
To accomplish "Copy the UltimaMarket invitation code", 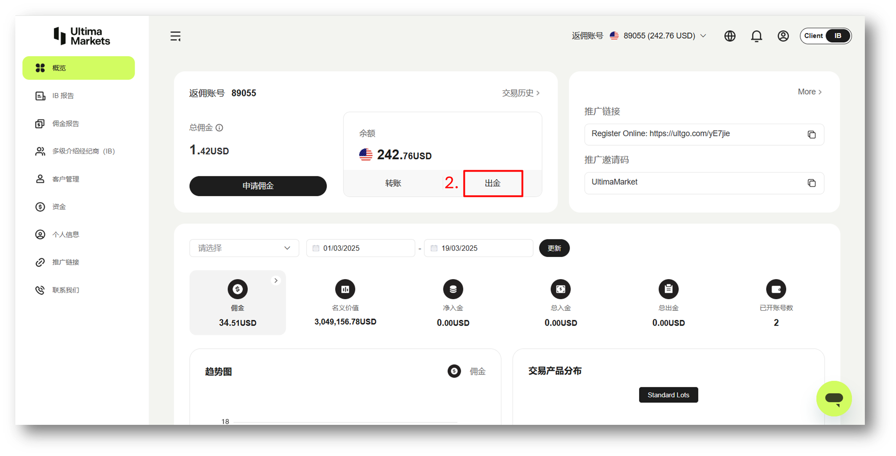I will [811, 183].
